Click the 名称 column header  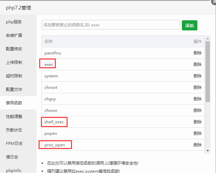click(x=48, y=41)
